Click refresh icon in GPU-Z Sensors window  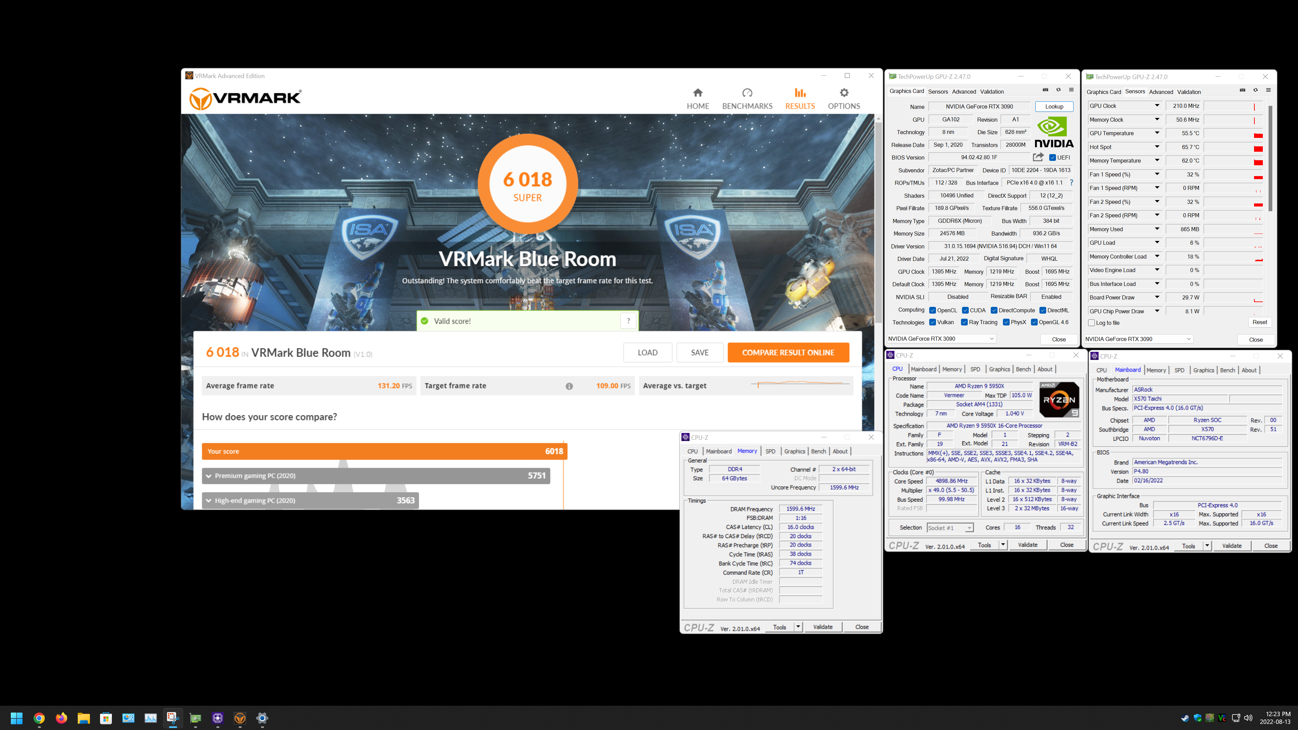click(x=1256, y=90)
